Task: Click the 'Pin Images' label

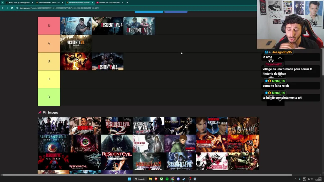Action: pos(50,112)
